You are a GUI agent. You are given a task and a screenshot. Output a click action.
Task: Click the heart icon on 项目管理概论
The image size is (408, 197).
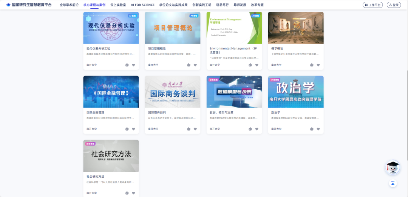pos(195,65)
